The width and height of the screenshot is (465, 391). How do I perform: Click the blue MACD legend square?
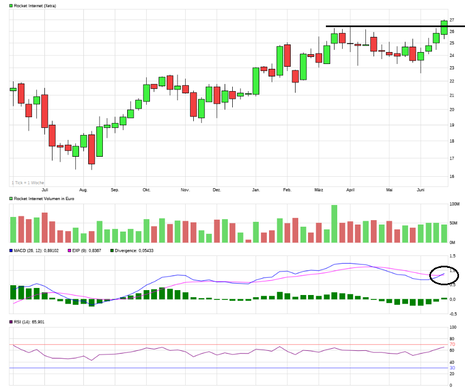click(11, 250)
